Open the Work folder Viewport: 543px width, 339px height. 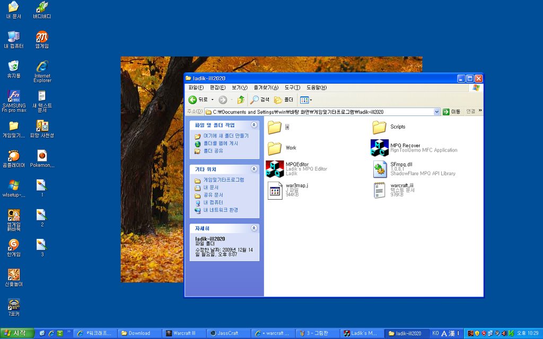tap(274, 148)
